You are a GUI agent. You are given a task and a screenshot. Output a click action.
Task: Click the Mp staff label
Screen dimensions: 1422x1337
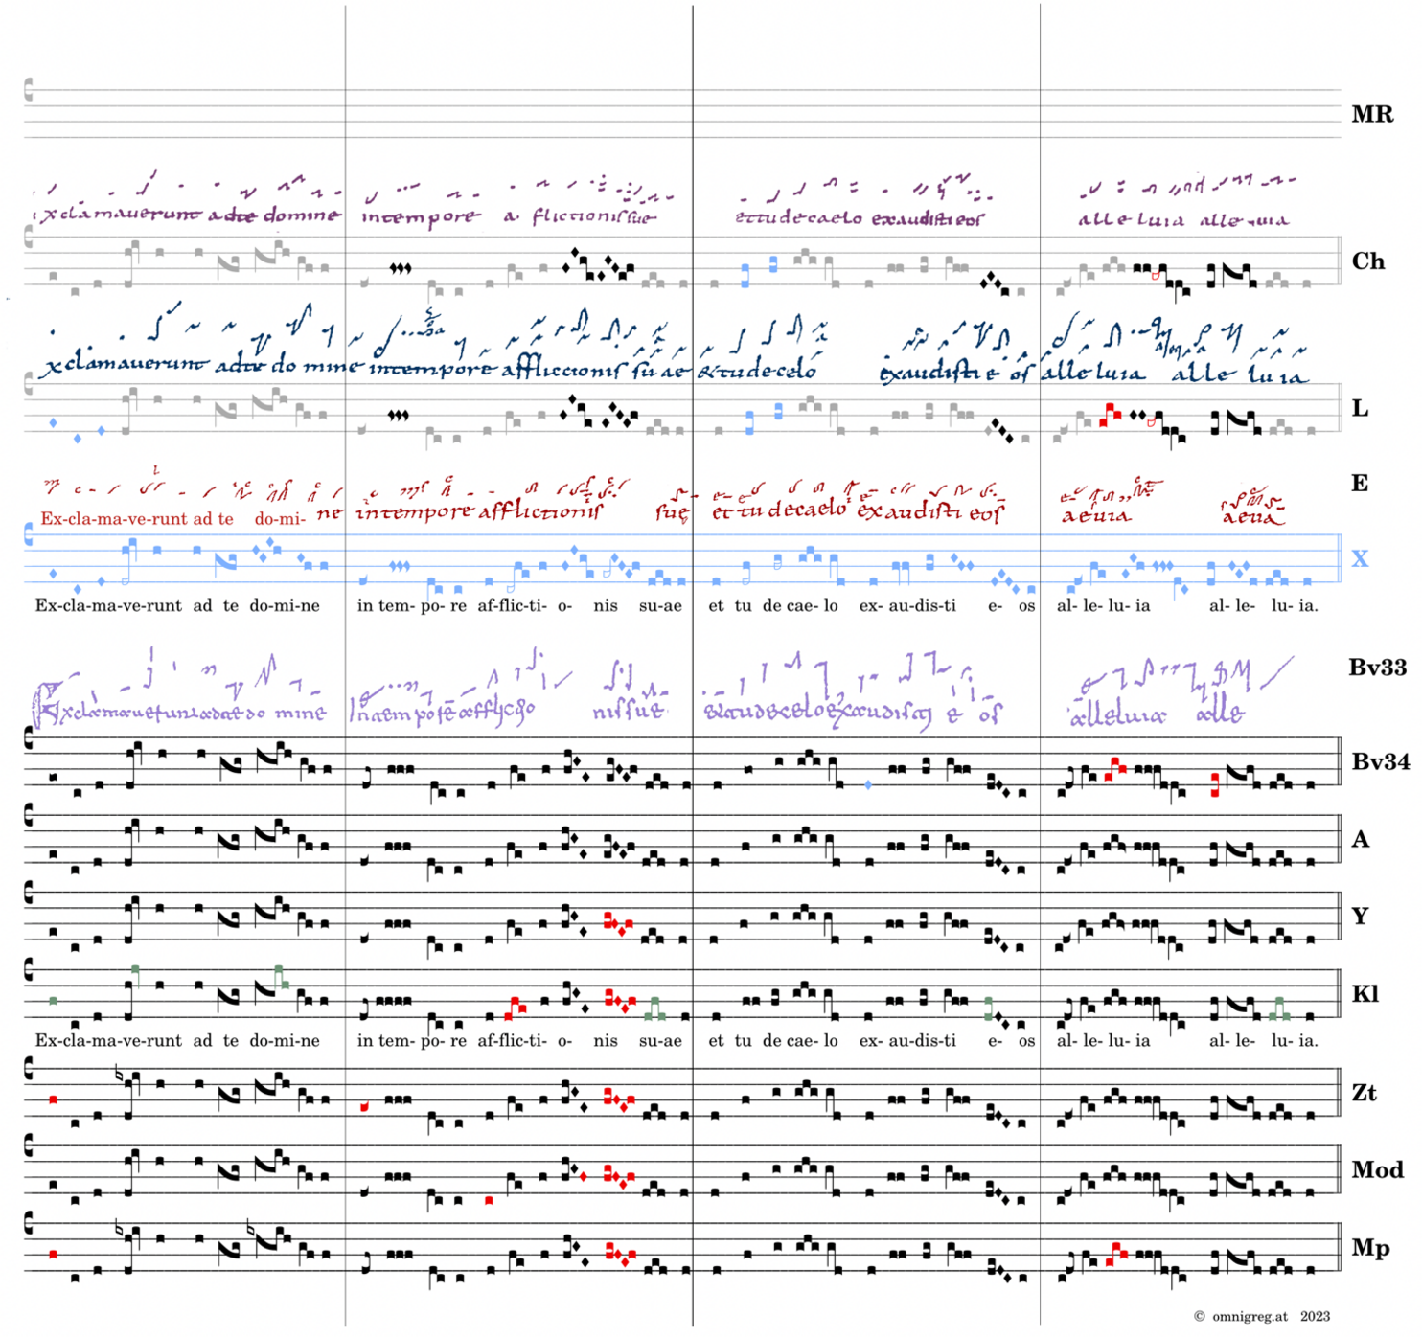1369,1248
